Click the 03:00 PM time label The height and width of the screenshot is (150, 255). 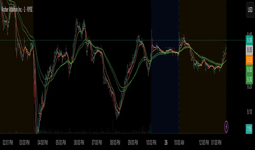pyautogui.click(x=25, y=143)
